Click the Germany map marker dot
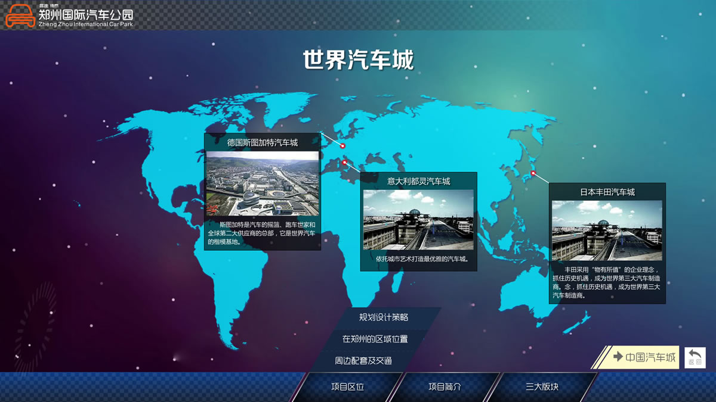This screenshot has width=716, height=402. pos(342,145)
